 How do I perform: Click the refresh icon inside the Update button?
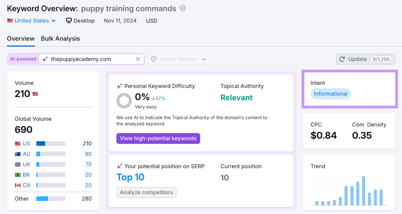pyautogui.click(x=342, y=59)
